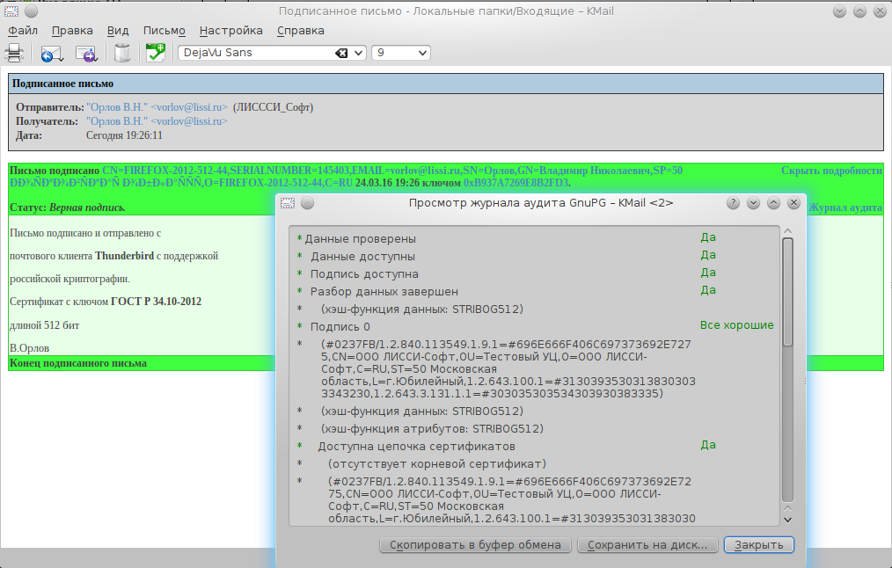Click scrollbar page-up arrow above bottom arrow
Image resolution: width=892 pixels, height=568 pixels.
click(x=787, y=507)
